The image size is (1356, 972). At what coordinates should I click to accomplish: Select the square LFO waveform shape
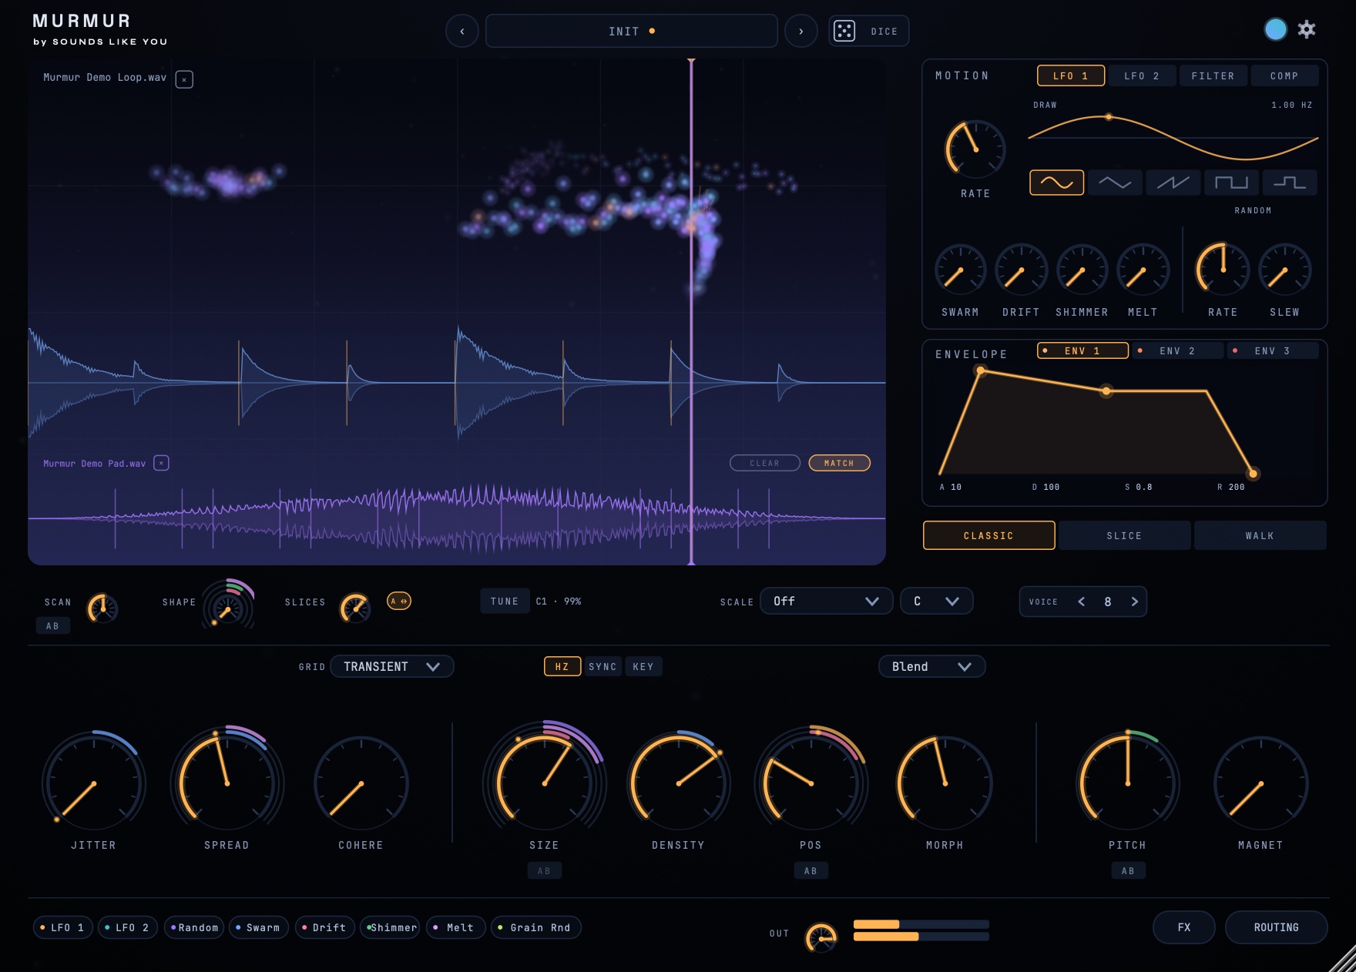tap(1231, 183)
